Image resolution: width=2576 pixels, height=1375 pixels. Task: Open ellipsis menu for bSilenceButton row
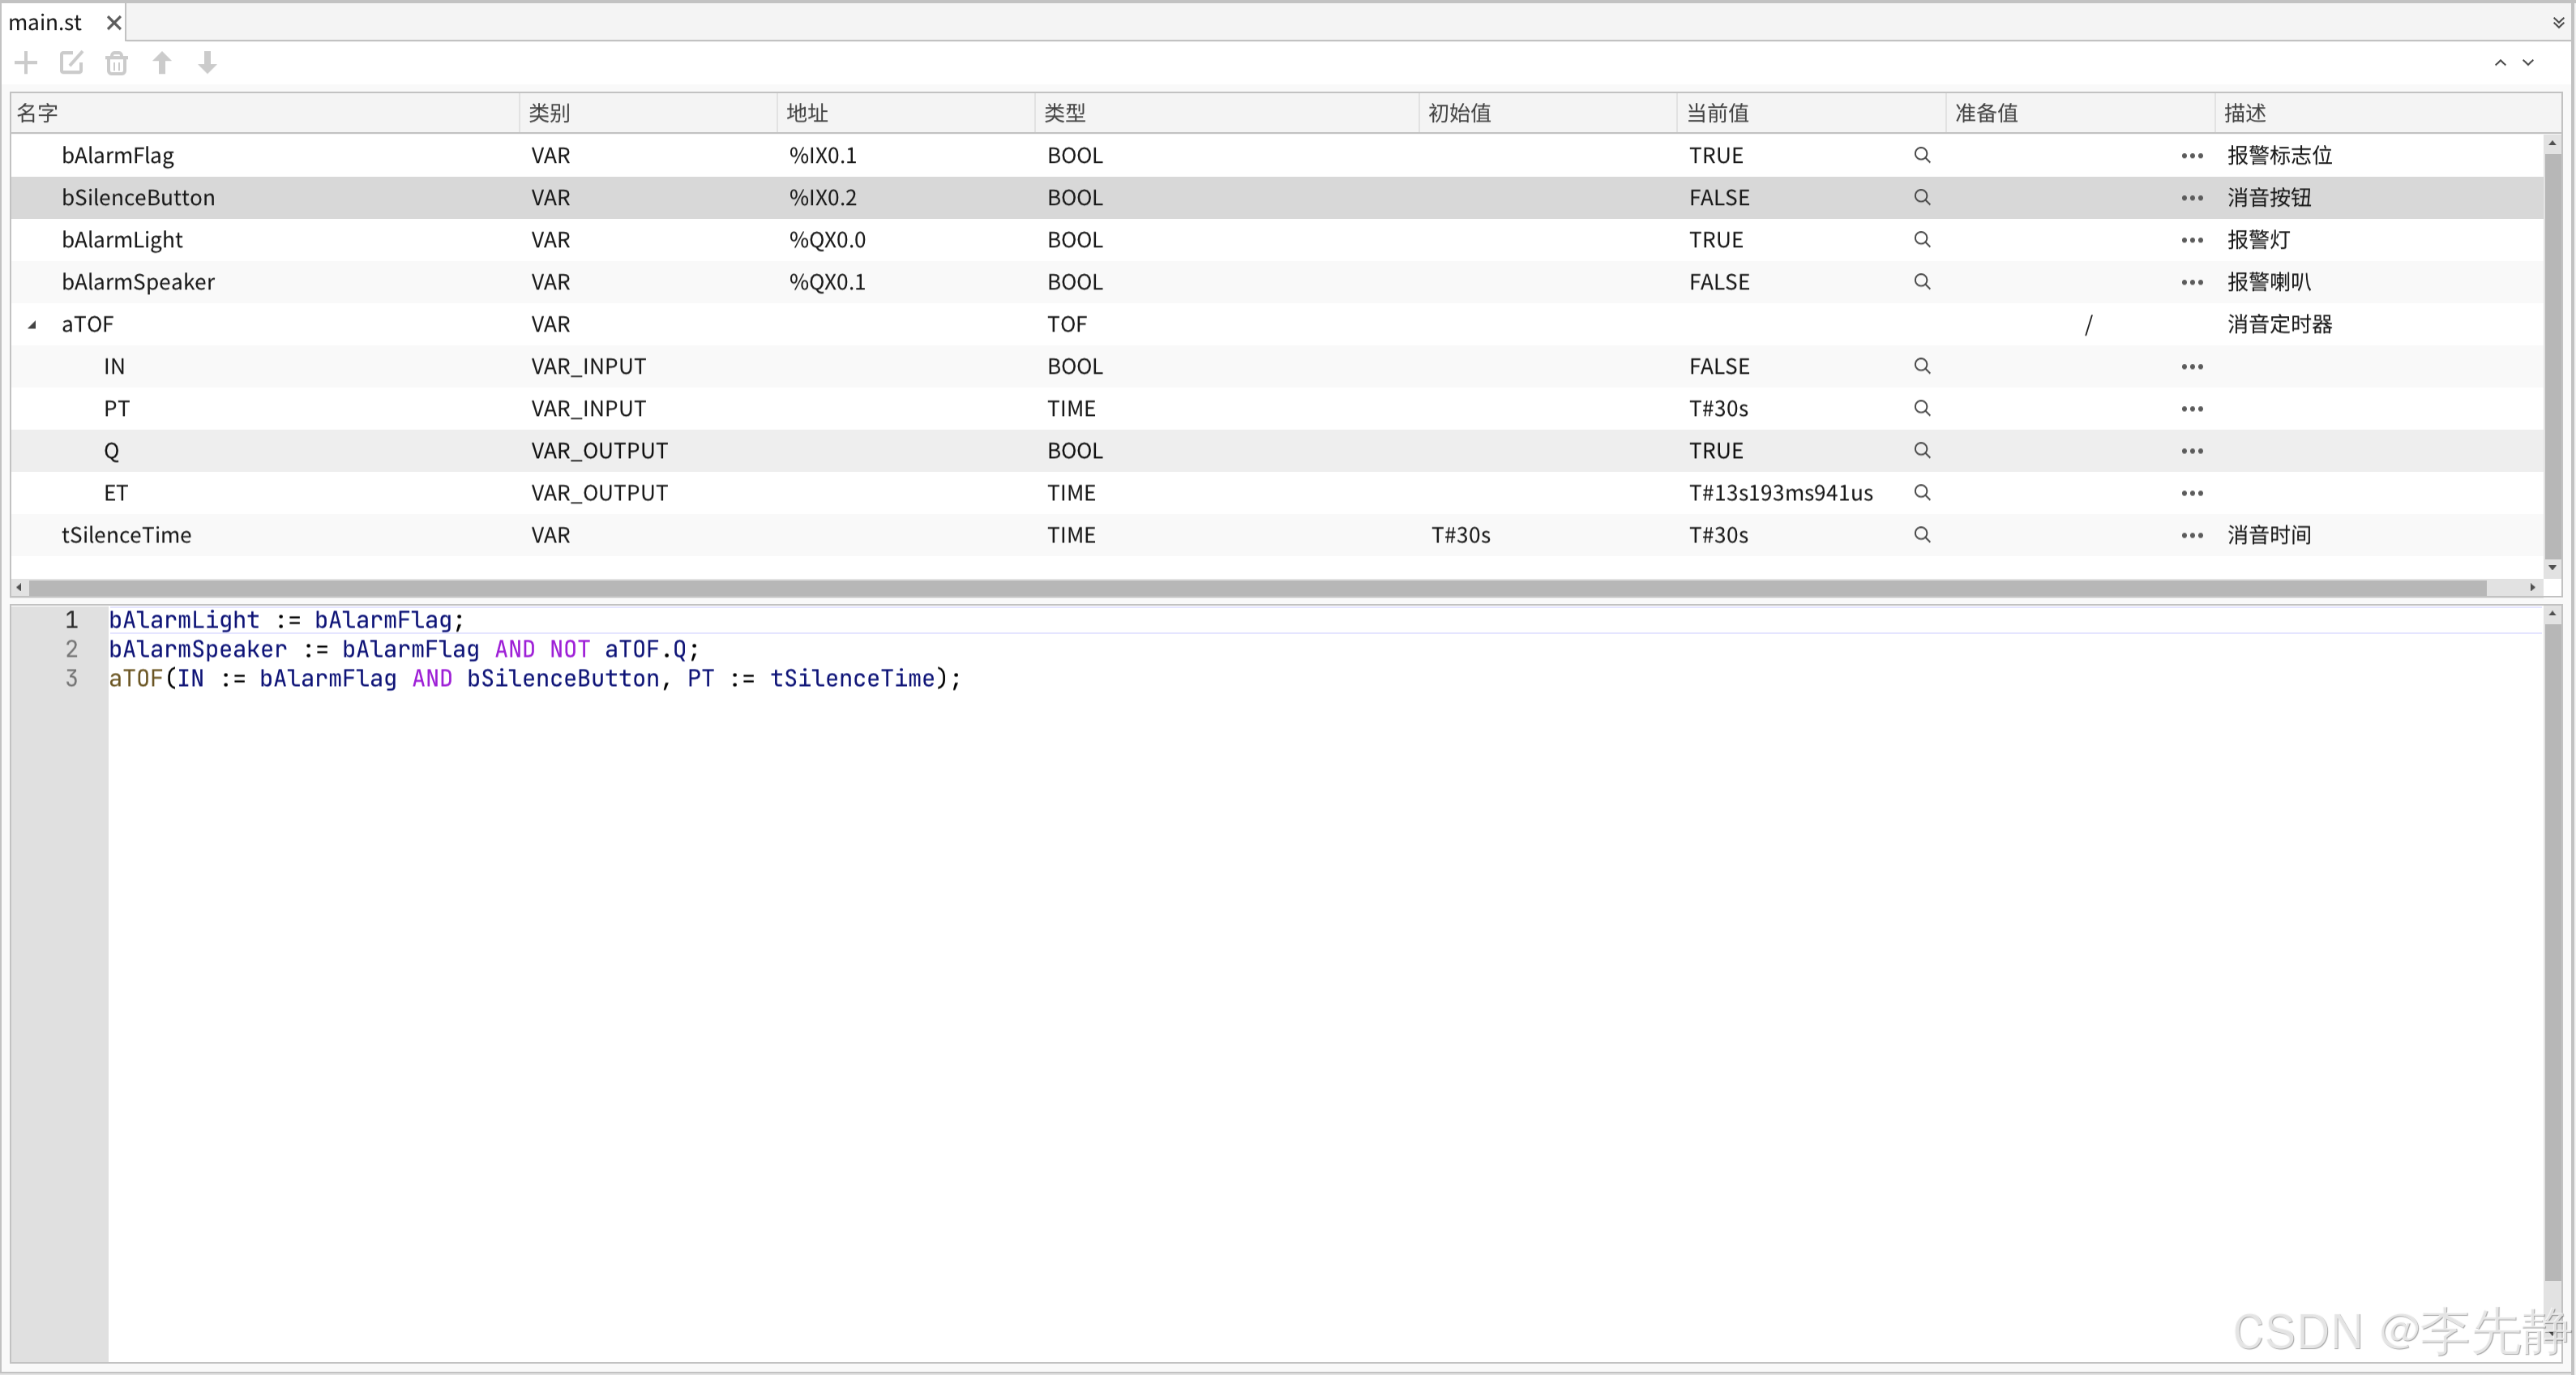click(2192, 198)
